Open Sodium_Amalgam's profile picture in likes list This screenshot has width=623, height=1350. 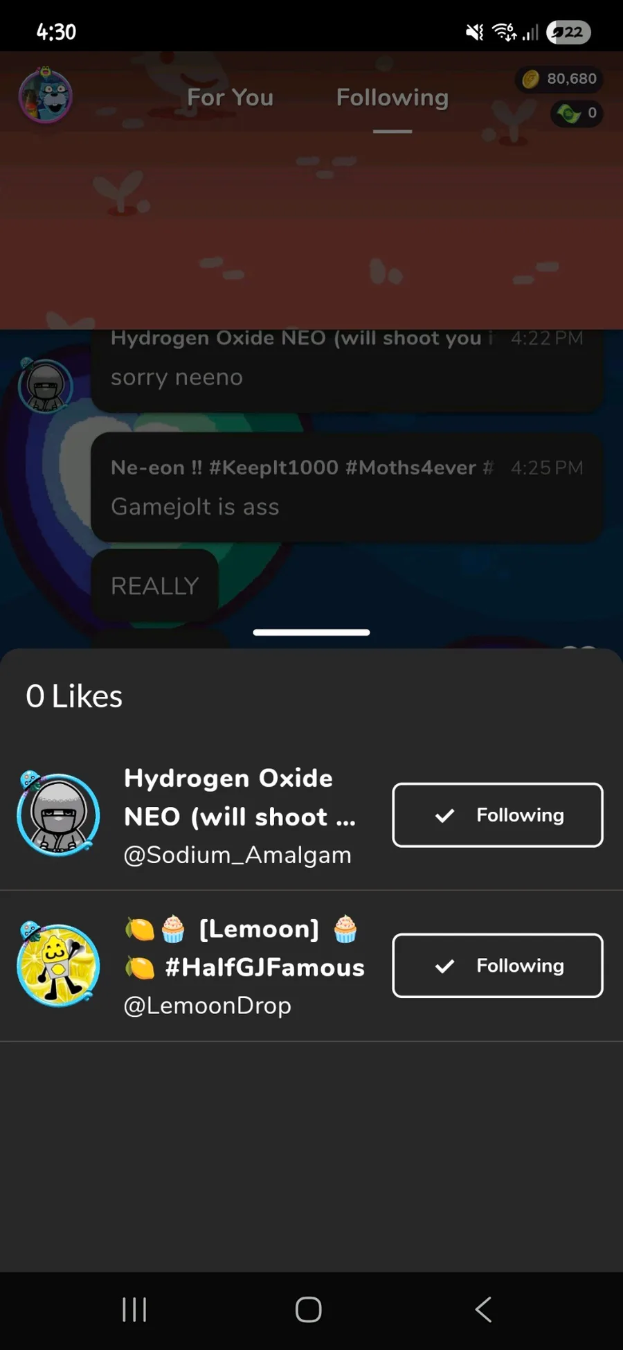point(58,814)
